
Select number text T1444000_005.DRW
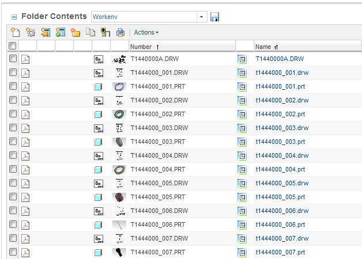pyautogui.click(x=159, y=183)
